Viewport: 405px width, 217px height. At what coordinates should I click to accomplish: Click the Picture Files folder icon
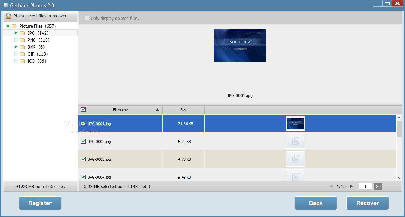[x=14, y=26]
